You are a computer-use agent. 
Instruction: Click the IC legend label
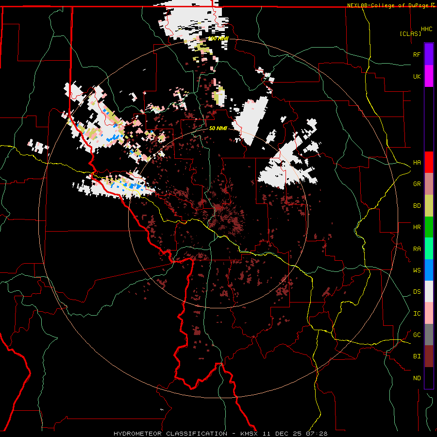click(417, 314)
